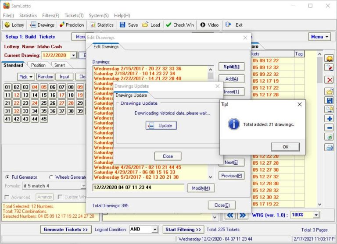Click the Save toolbar button
Image resolution: width=337 pixels, height=244 pixels.
click(x=129, y=25)
